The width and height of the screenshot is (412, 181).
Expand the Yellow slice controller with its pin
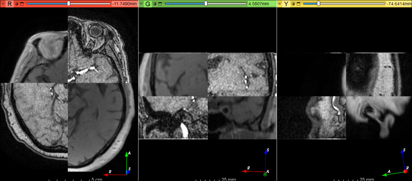pyautogui.click(x=280, y=4)
